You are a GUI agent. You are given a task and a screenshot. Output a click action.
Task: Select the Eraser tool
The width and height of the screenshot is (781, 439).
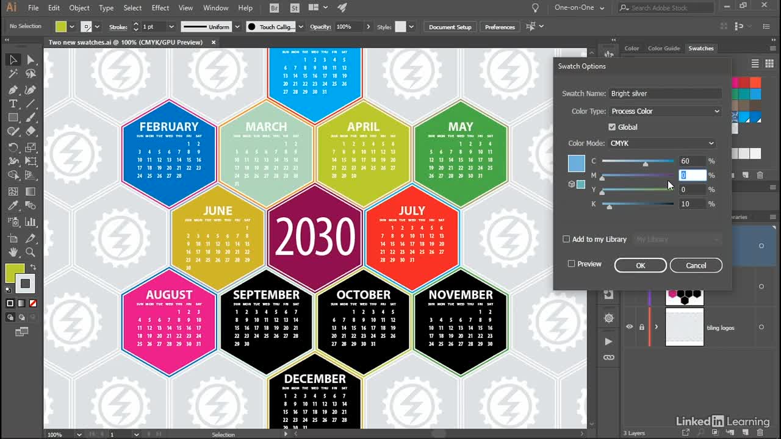tap(31, 132)
